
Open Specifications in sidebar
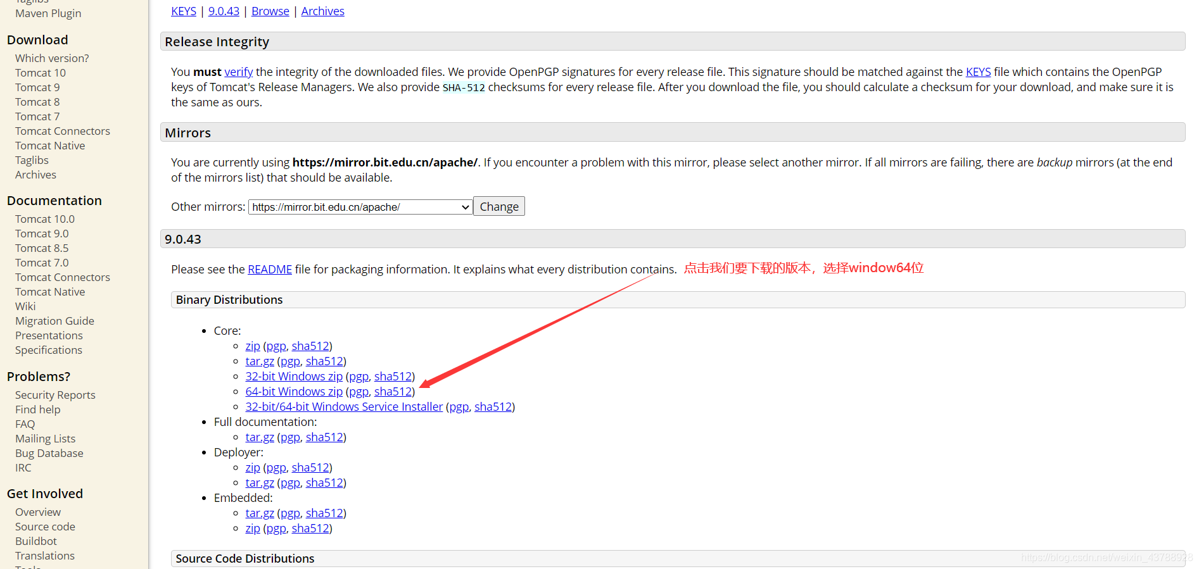pyautogui.click(x=49, y=350)
